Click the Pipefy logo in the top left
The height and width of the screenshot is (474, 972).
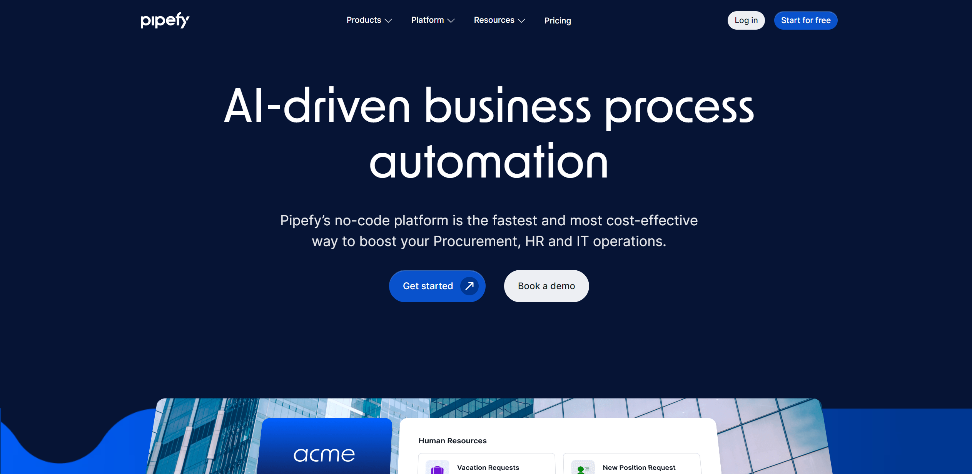pos(164,20)
